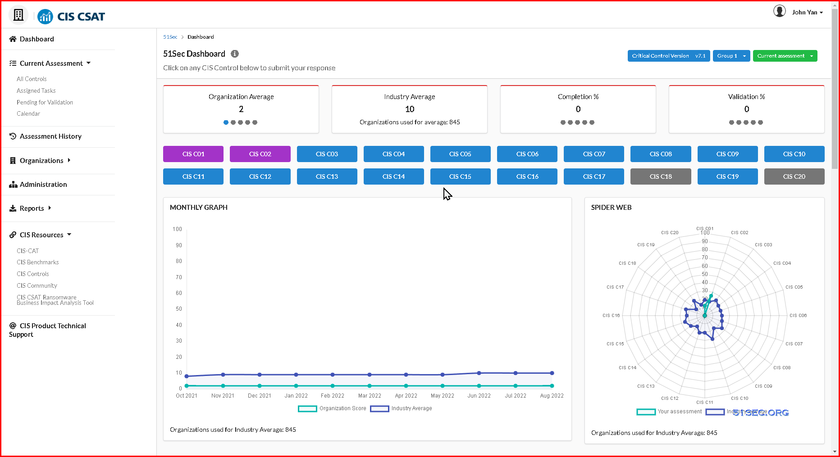This screenshot has height=457, width=840.
Task: Open control CIS C10
Action: click(x=794, y=154)
